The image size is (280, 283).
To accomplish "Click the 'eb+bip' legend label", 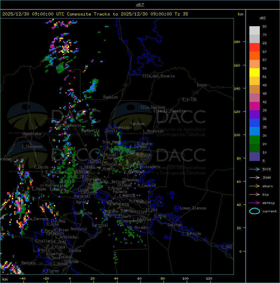I will [x=269, y=203].
